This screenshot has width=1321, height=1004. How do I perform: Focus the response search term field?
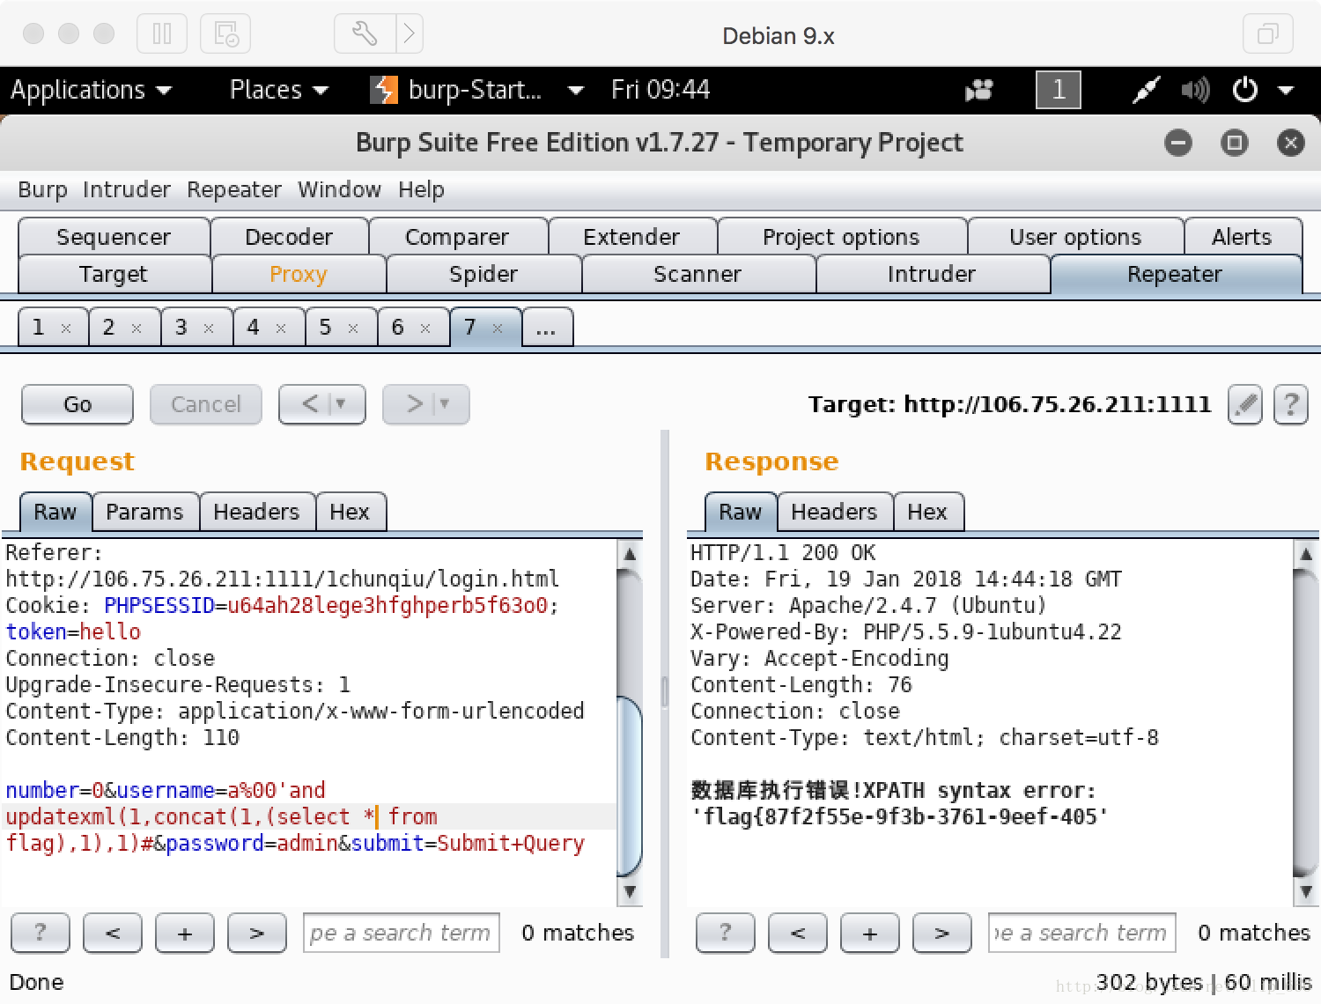click(x=1082, y=933)
